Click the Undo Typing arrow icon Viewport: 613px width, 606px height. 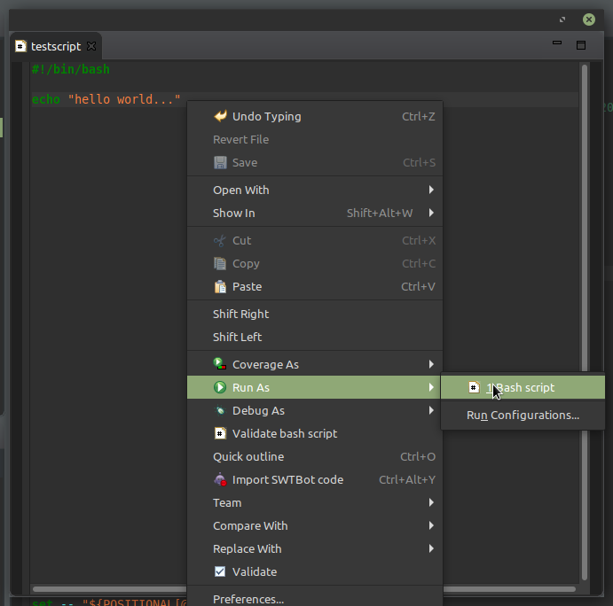click(x=220, y=116)
